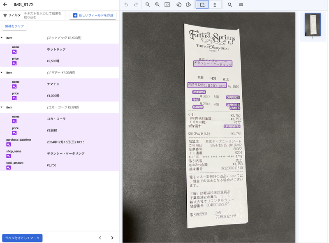
Task: Click the suggestion icon under ナマチャ name
Action: [x=14, y=86]
